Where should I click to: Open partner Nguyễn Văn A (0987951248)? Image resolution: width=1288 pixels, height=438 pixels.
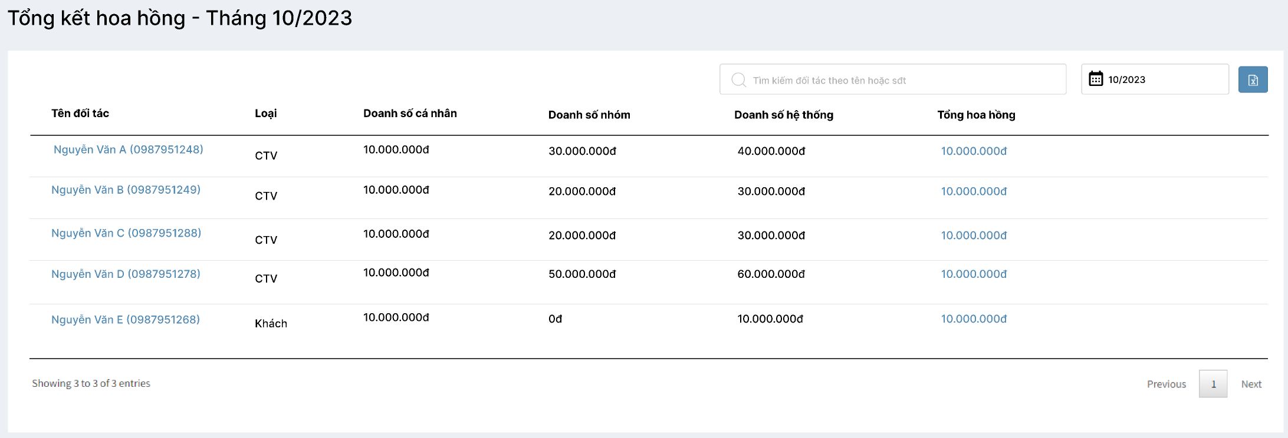pos(128,150)
